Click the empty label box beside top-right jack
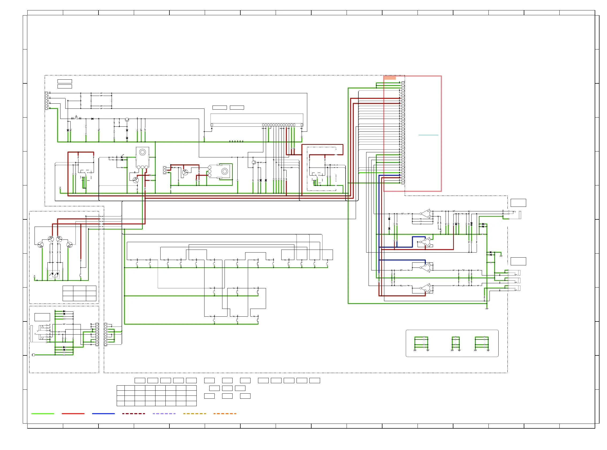The width and height of the screenshot is (607, 450). coord(518,203)
